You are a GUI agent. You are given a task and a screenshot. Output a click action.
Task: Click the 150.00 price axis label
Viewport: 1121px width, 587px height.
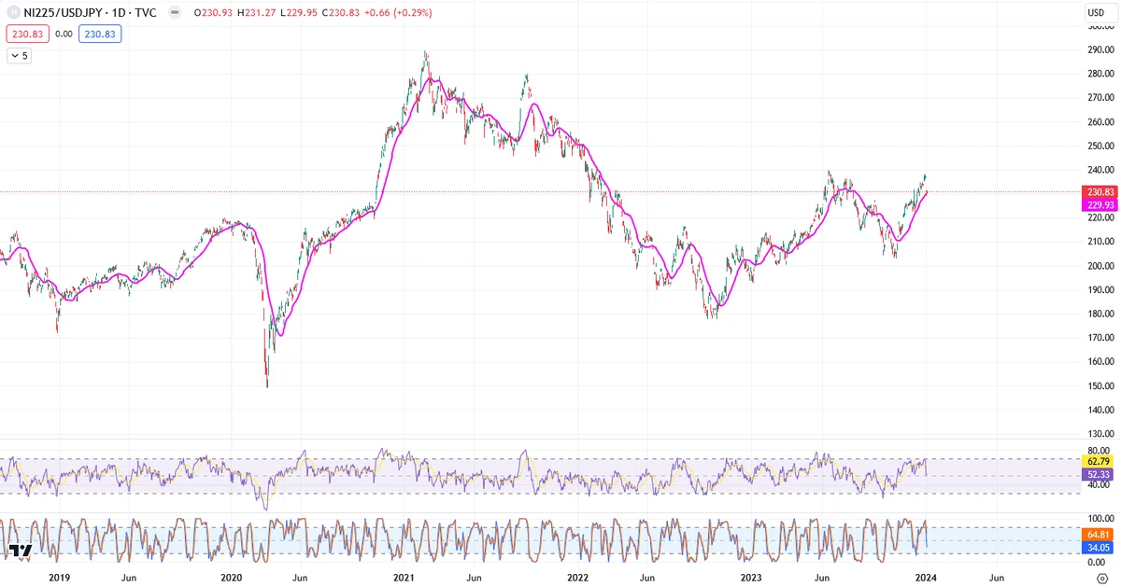tap(1100, 385)
